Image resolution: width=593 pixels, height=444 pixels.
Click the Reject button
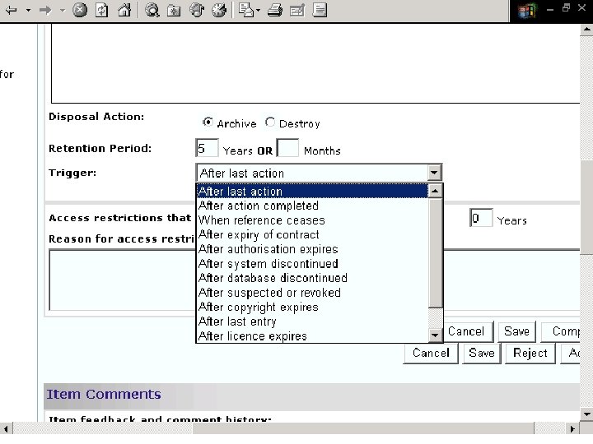530,353
